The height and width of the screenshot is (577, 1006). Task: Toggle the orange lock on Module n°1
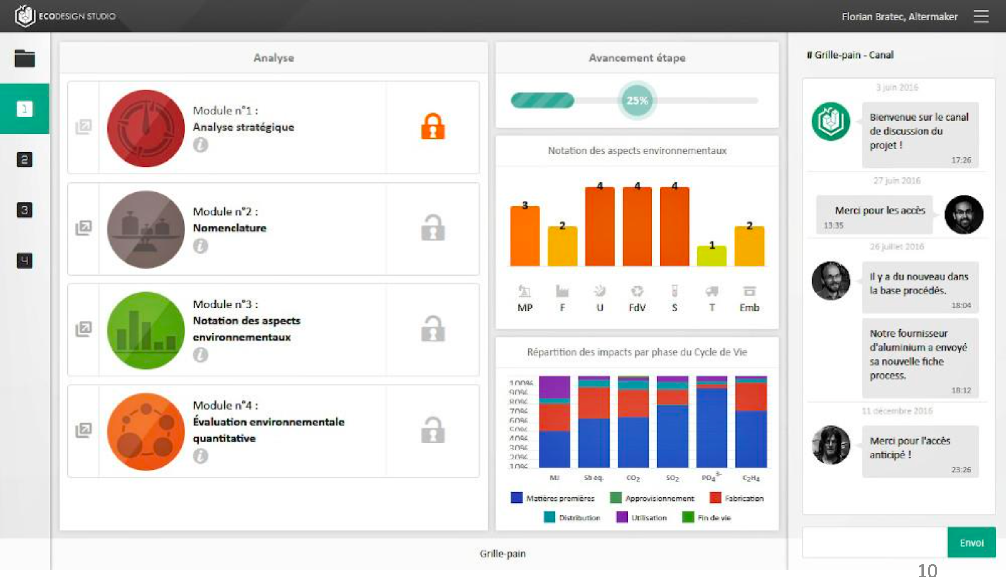pos(433,127)
